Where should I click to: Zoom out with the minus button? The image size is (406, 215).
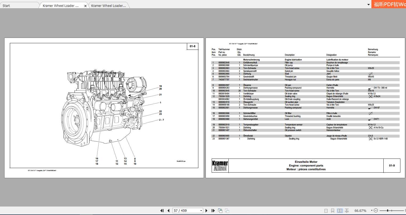[x=376, y=210]
